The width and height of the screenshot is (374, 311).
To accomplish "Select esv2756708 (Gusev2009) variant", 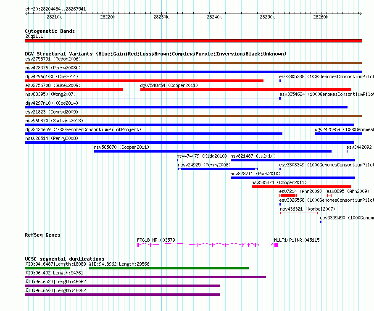I will (x=74, y=90).
